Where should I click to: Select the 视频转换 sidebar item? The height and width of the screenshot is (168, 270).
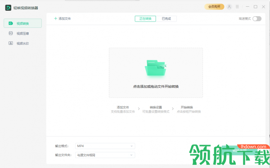click(x=23, y=23)
